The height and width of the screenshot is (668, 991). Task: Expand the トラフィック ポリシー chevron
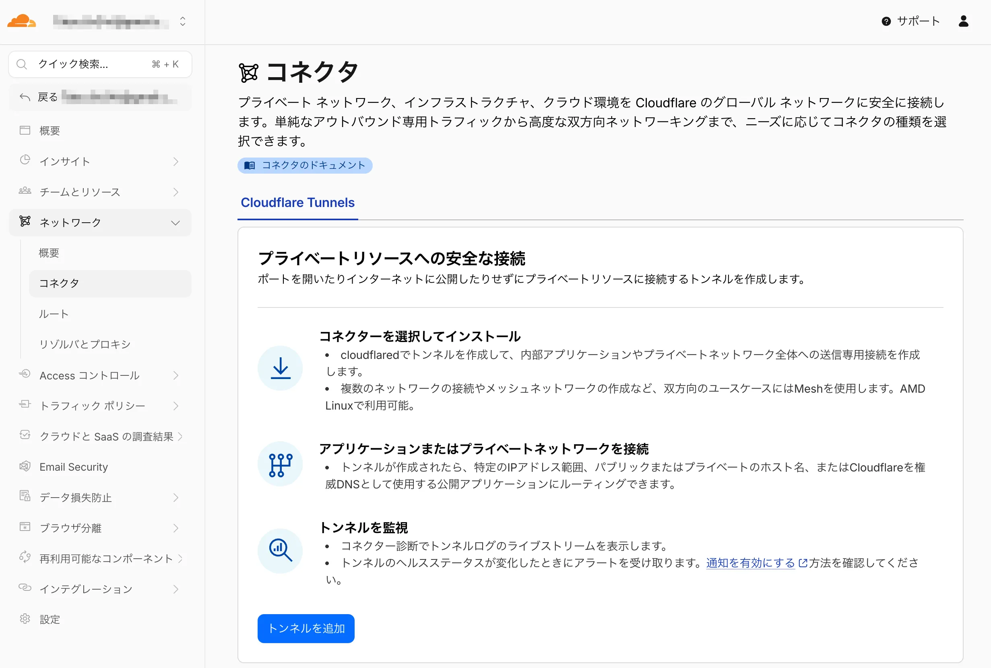tap(175, 406)
